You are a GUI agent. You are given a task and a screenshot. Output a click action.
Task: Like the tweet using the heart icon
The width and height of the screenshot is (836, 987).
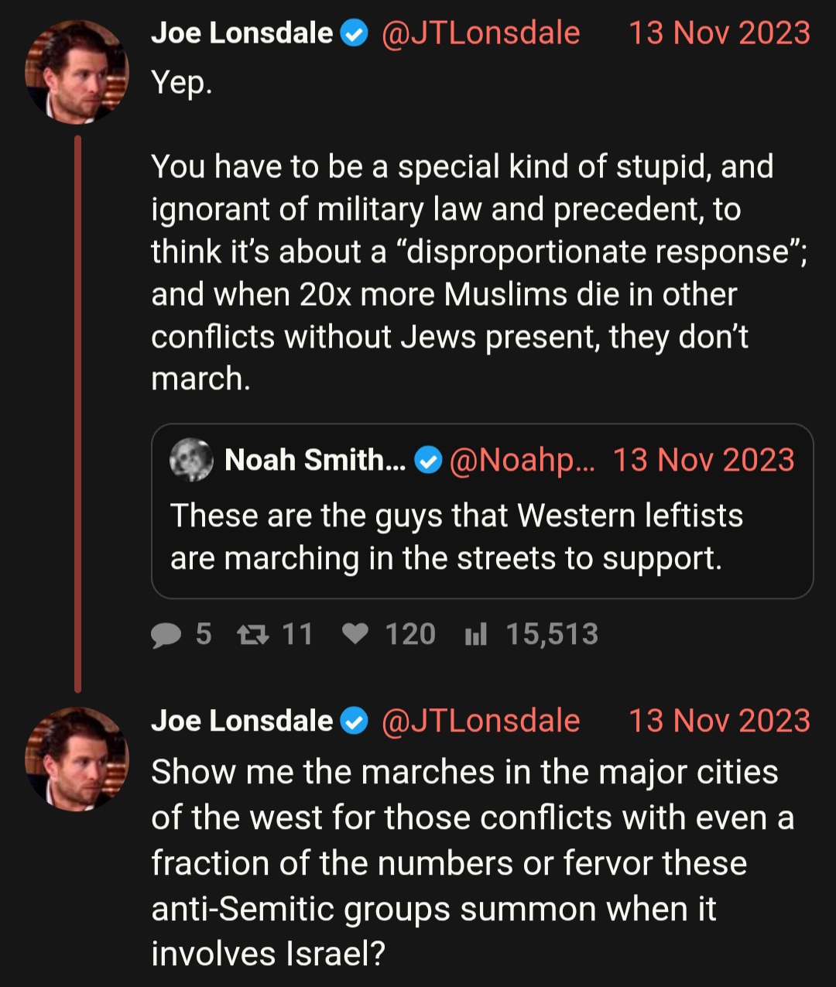[x=355, y=635]
